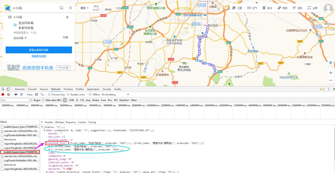Open the Application tab
The height and width of the screenshot is (173, 335).
pyautogui.click(x=93, y=89)
